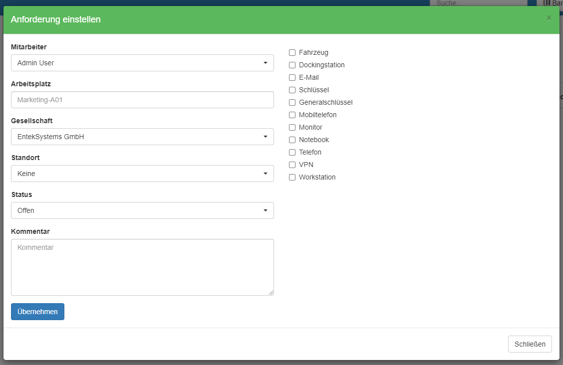Screen dimensions: 563x365
Task: Check the Monitor option
Action: 292,127
